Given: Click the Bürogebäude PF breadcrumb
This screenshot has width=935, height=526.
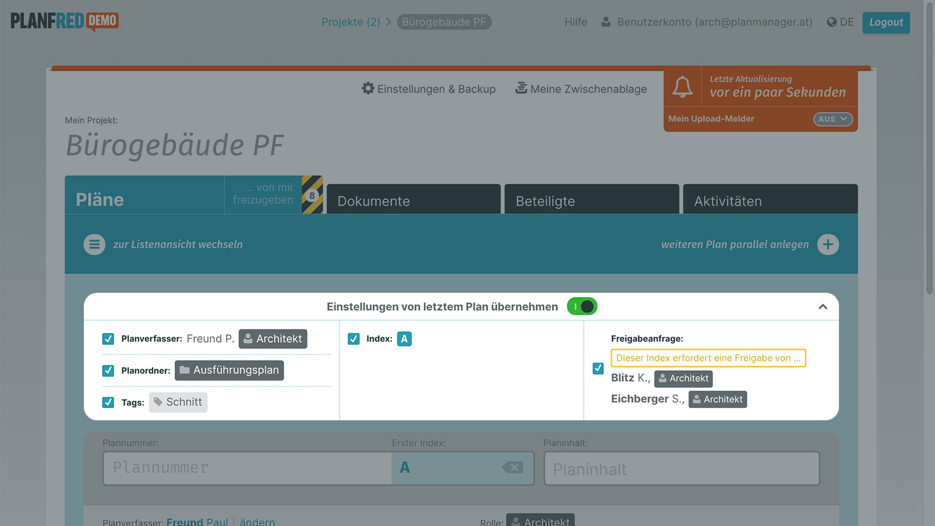Looking at the screenshot, I should [444, 22].
